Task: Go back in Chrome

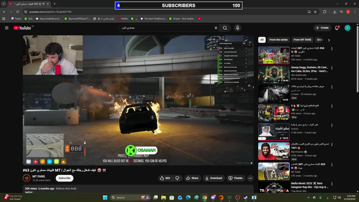Action: (x=4, y=12)
